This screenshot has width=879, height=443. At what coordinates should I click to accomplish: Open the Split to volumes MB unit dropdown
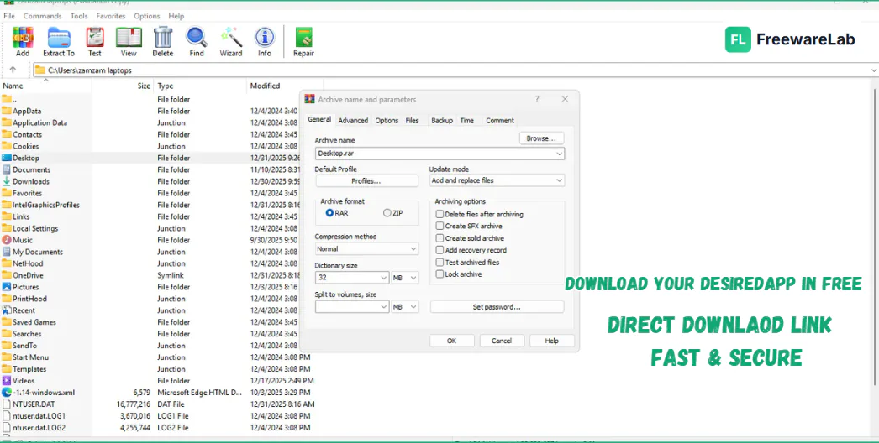pos(413,307)
